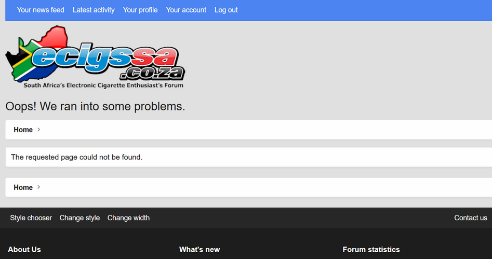Click Home breadcrumb above the error message

coord(23,130)
